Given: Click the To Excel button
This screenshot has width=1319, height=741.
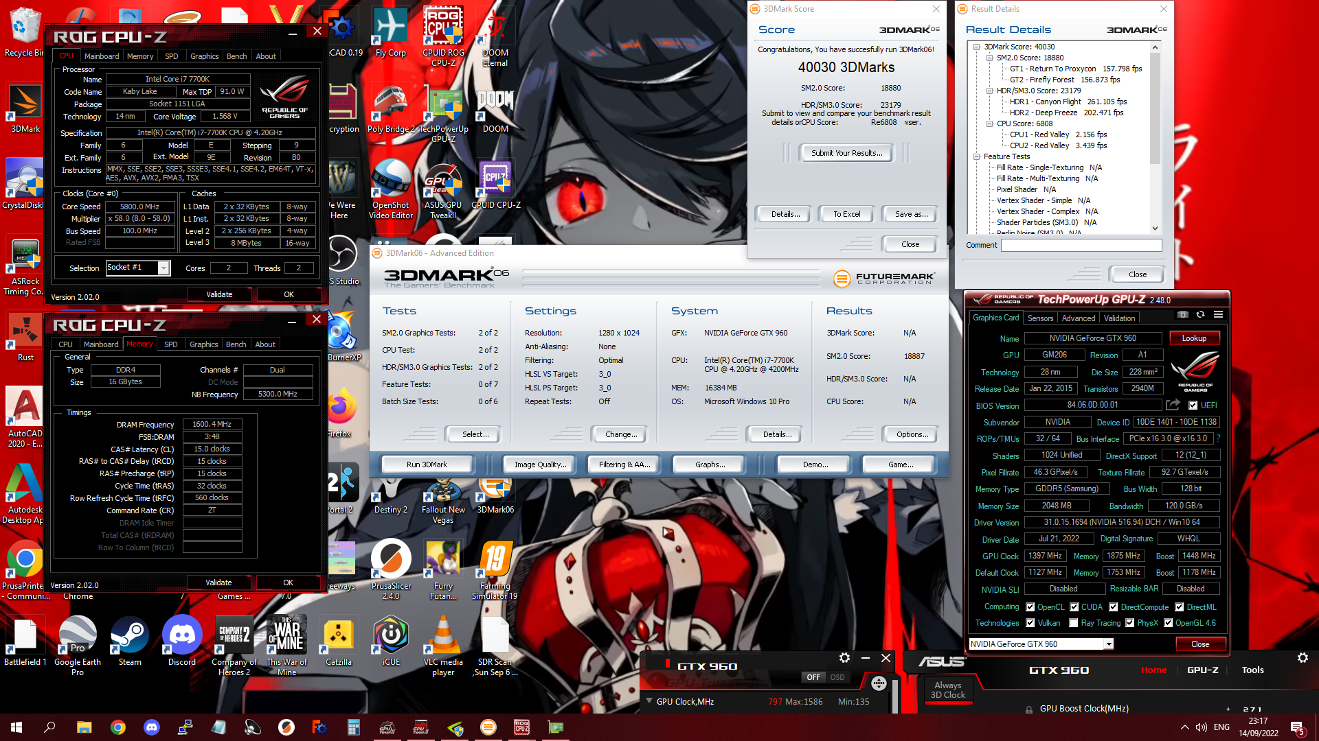Looking at the screenshot, I should [x=847, y=214].
